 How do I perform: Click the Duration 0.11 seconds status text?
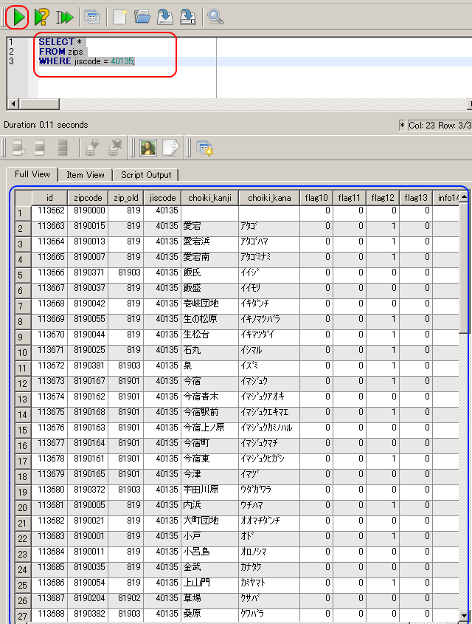coord(46,125)
